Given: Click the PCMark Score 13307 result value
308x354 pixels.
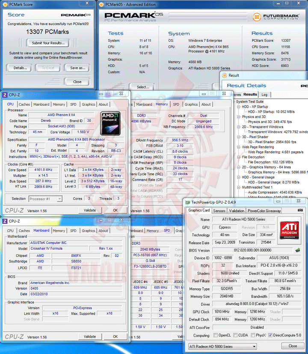Looking at the screenshot, I should (x=286, y=40).
